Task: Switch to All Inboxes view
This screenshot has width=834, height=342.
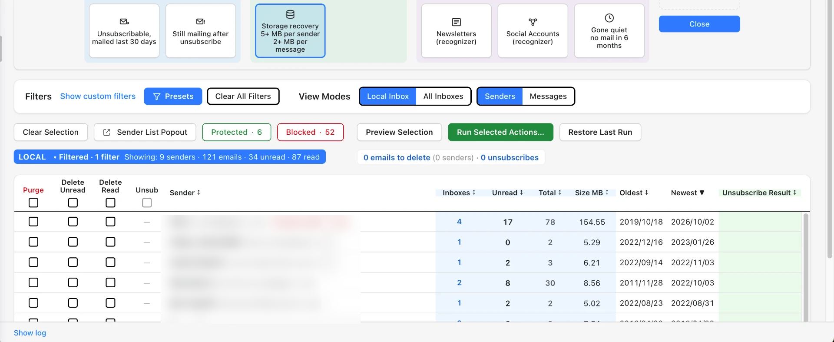Action: pos(443,96)
